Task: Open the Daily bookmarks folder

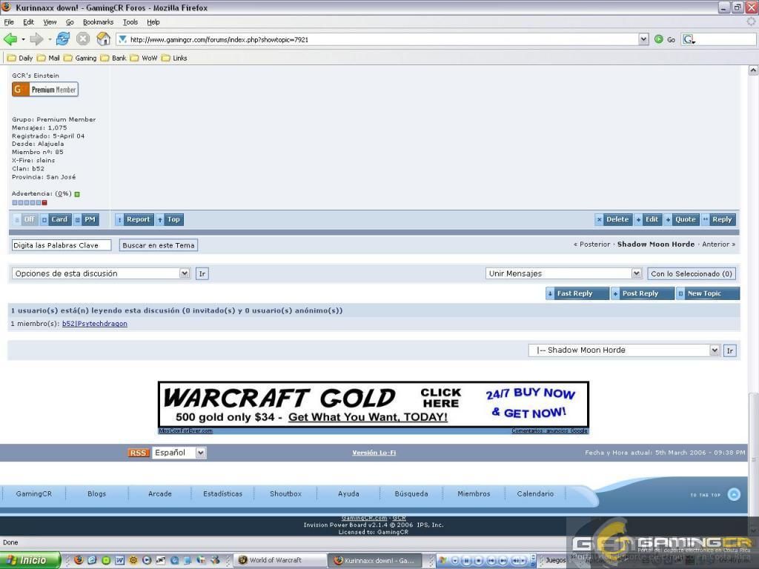Action: tap(20, 58)
